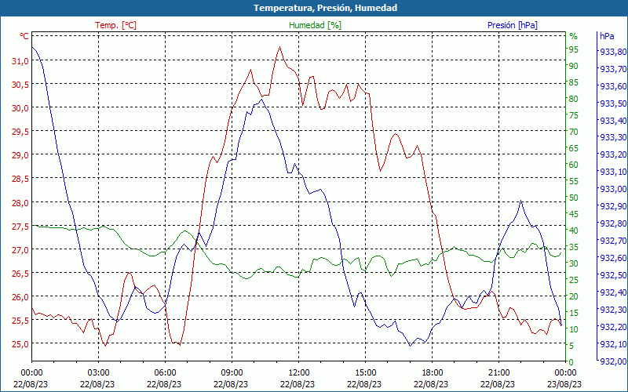
Task: Choose the '12:00' time axis label
Action: click(299, 373)
